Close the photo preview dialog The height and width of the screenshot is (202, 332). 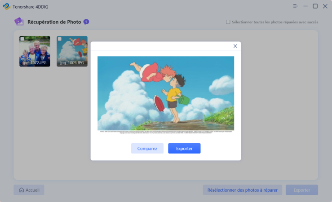point(235,46)
